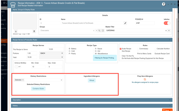Check B - Bakery recipe type
179x111 pixels.
[x=67, y=49]
